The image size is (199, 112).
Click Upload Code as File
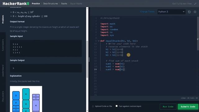[104, 106]
